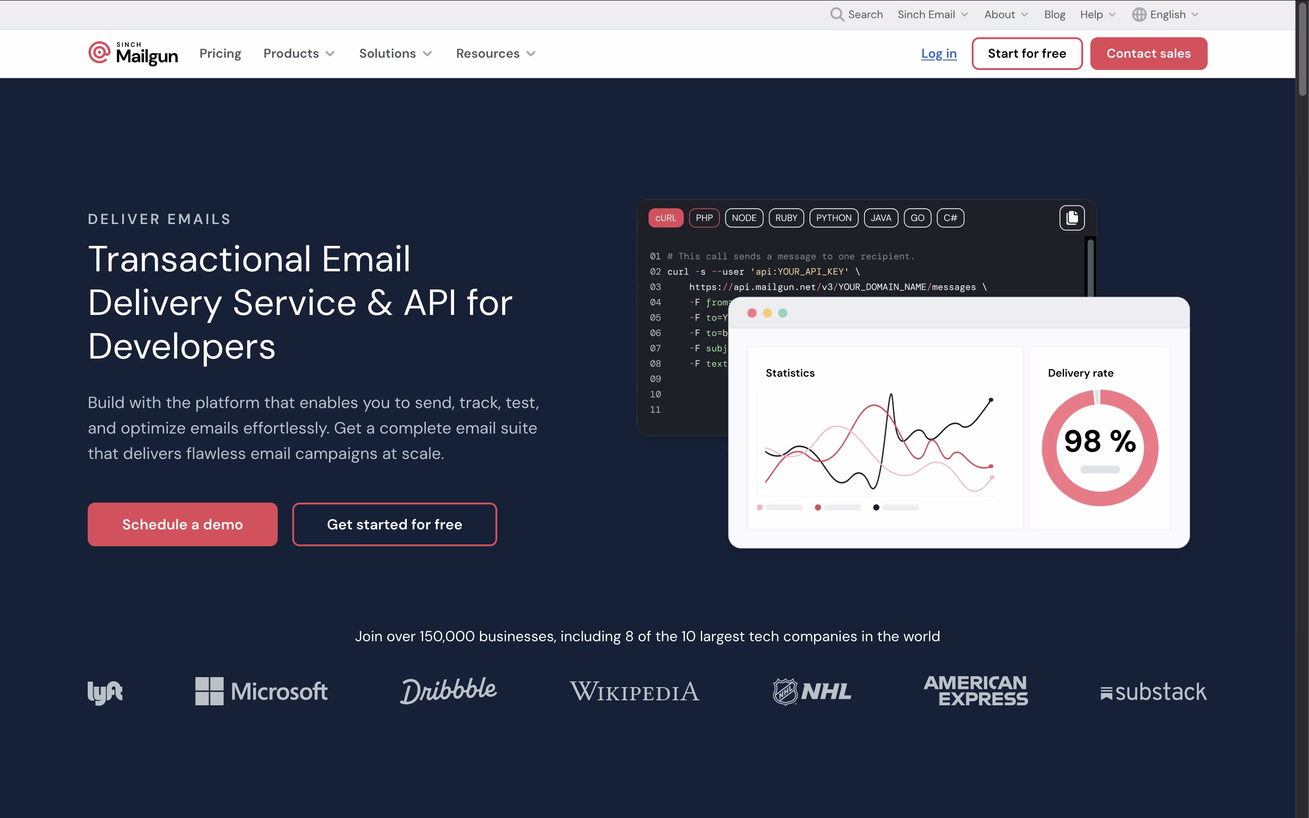Click the Sinch Mailgun logo
Image resolution: width=1309 pixels, height=818 pixels.
coord(133,53)
